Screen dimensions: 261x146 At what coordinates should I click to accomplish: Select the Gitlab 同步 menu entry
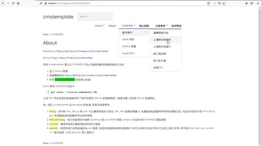point(134,39)
